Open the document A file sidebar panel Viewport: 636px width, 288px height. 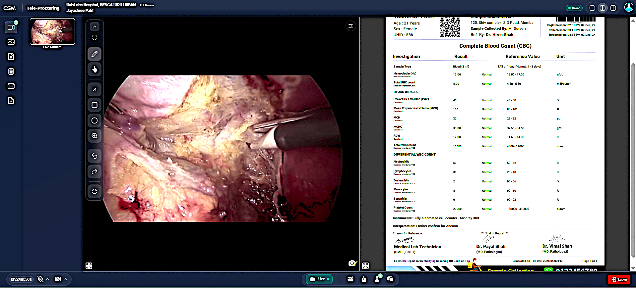coord(11,57)
